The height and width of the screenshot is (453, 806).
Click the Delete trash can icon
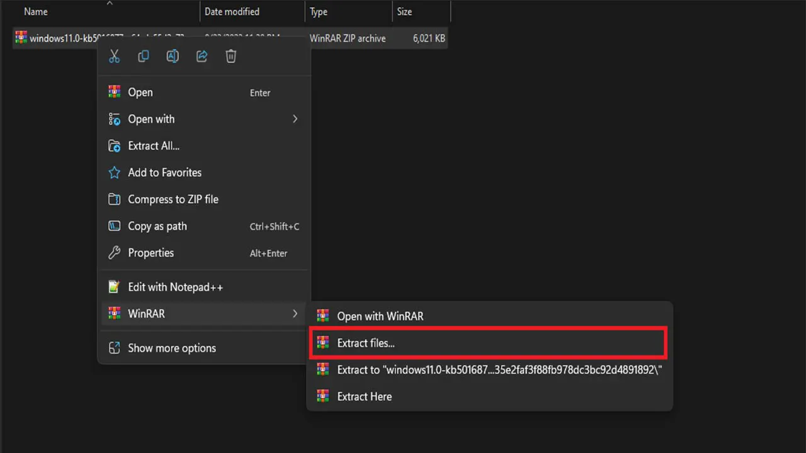point(231,57)
